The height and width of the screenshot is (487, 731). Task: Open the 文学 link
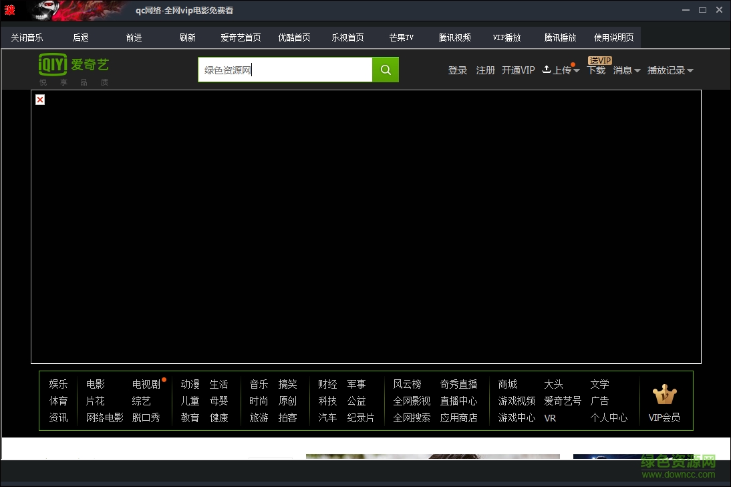pyautogui.click(x=599, y=384)
